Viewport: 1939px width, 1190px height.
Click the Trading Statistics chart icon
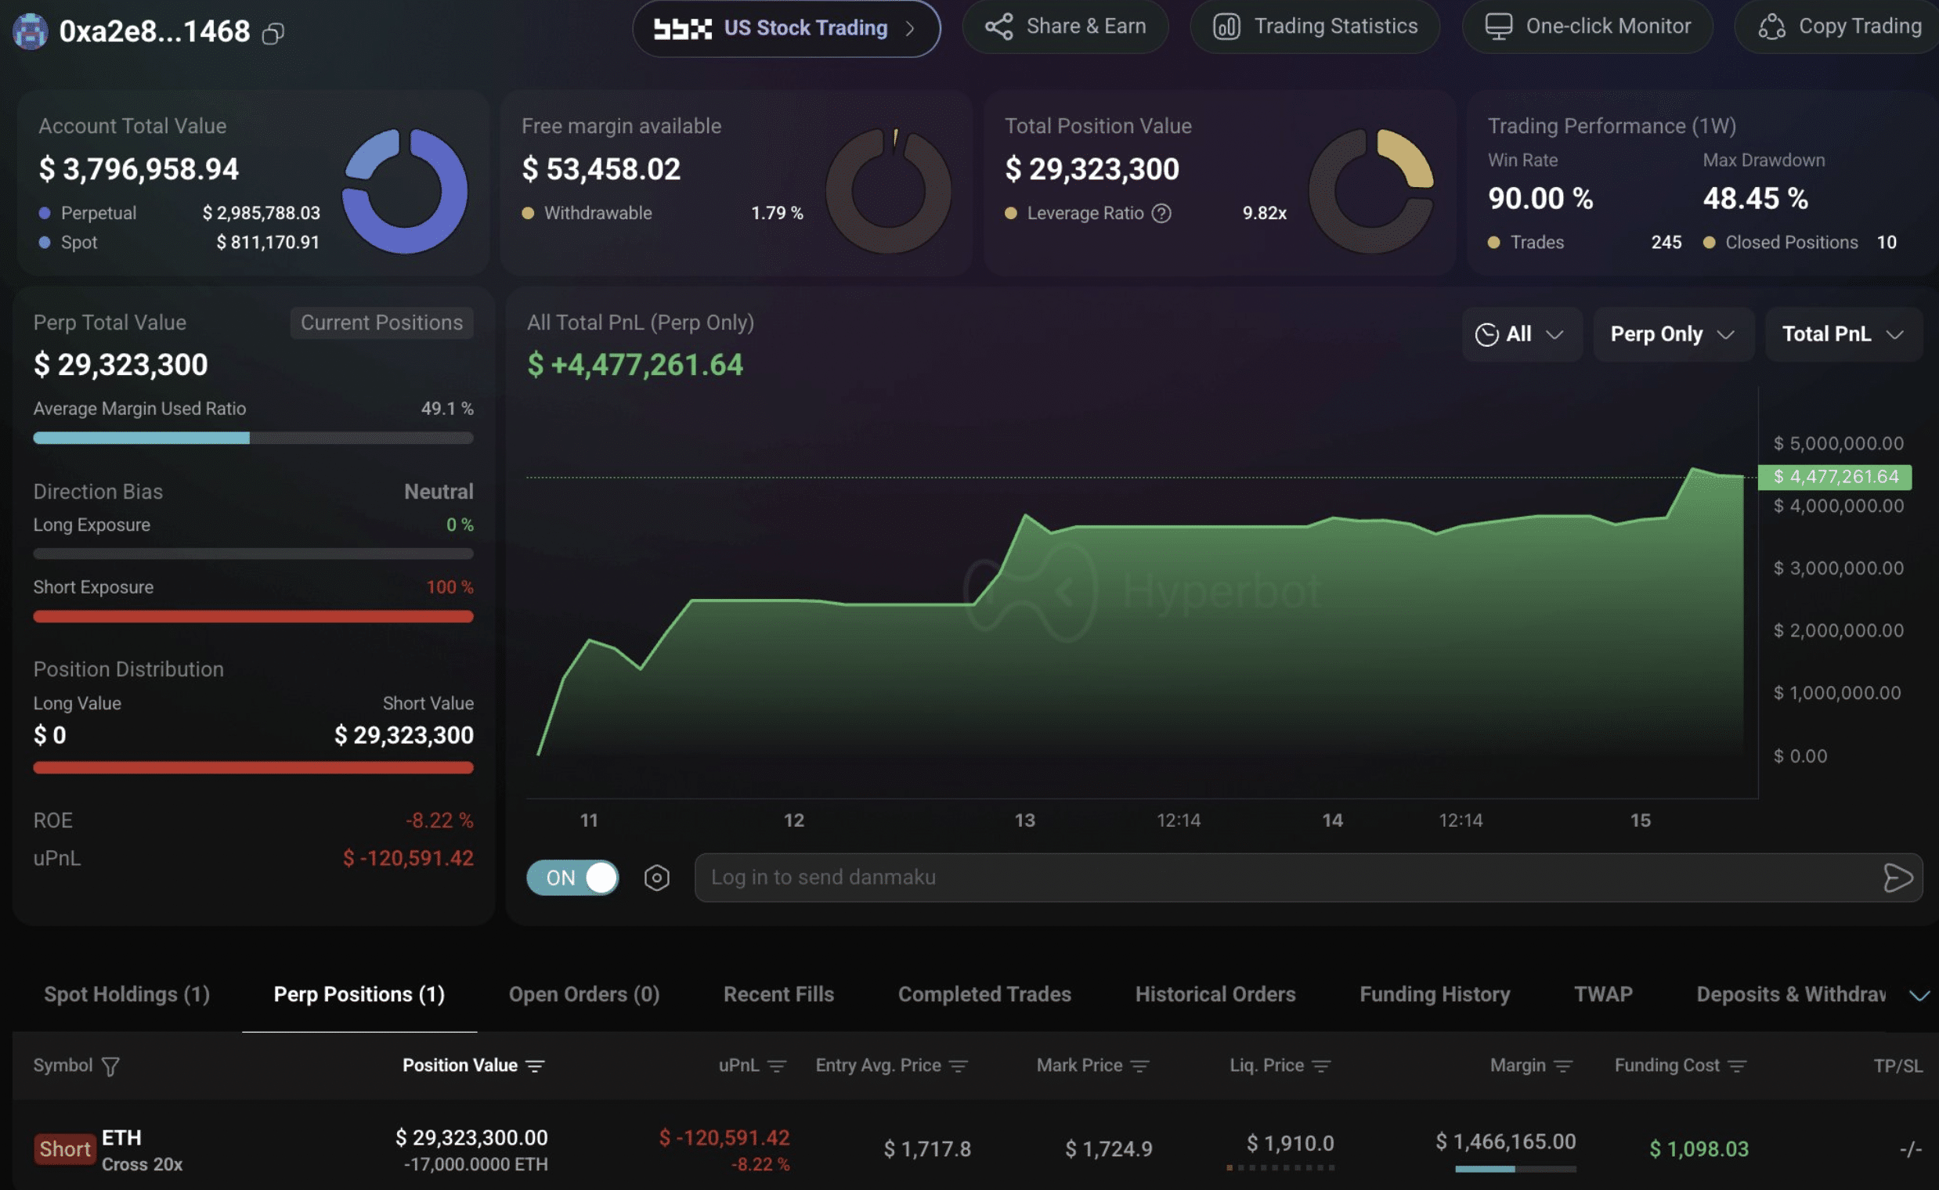(x=1226, y=27)
